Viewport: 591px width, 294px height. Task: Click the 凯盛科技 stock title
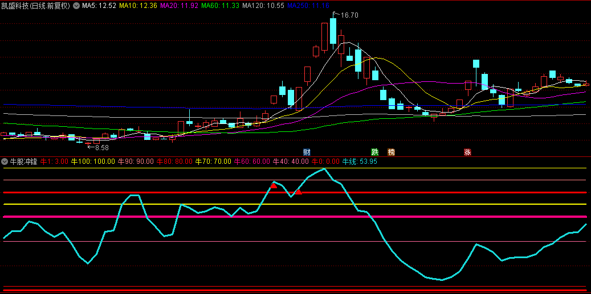35,6
